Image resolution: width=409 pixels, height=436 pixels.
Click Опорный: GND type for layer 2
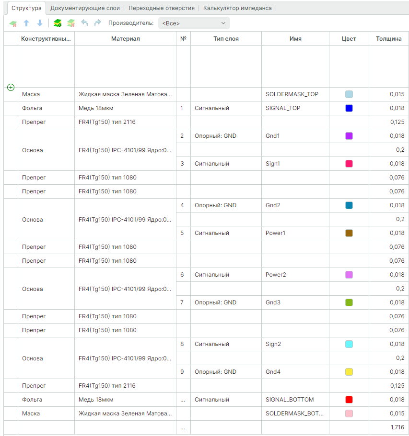(226, 136)
